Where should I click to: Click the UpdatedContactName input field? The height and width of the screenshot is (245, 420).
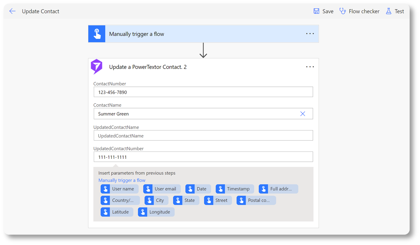click(203, 136)
